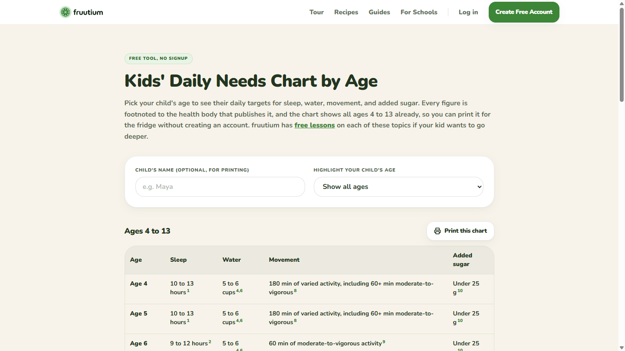Open the Recipes navigation link
This screenshot has height=351, width=625.
[x=346, y=12]
